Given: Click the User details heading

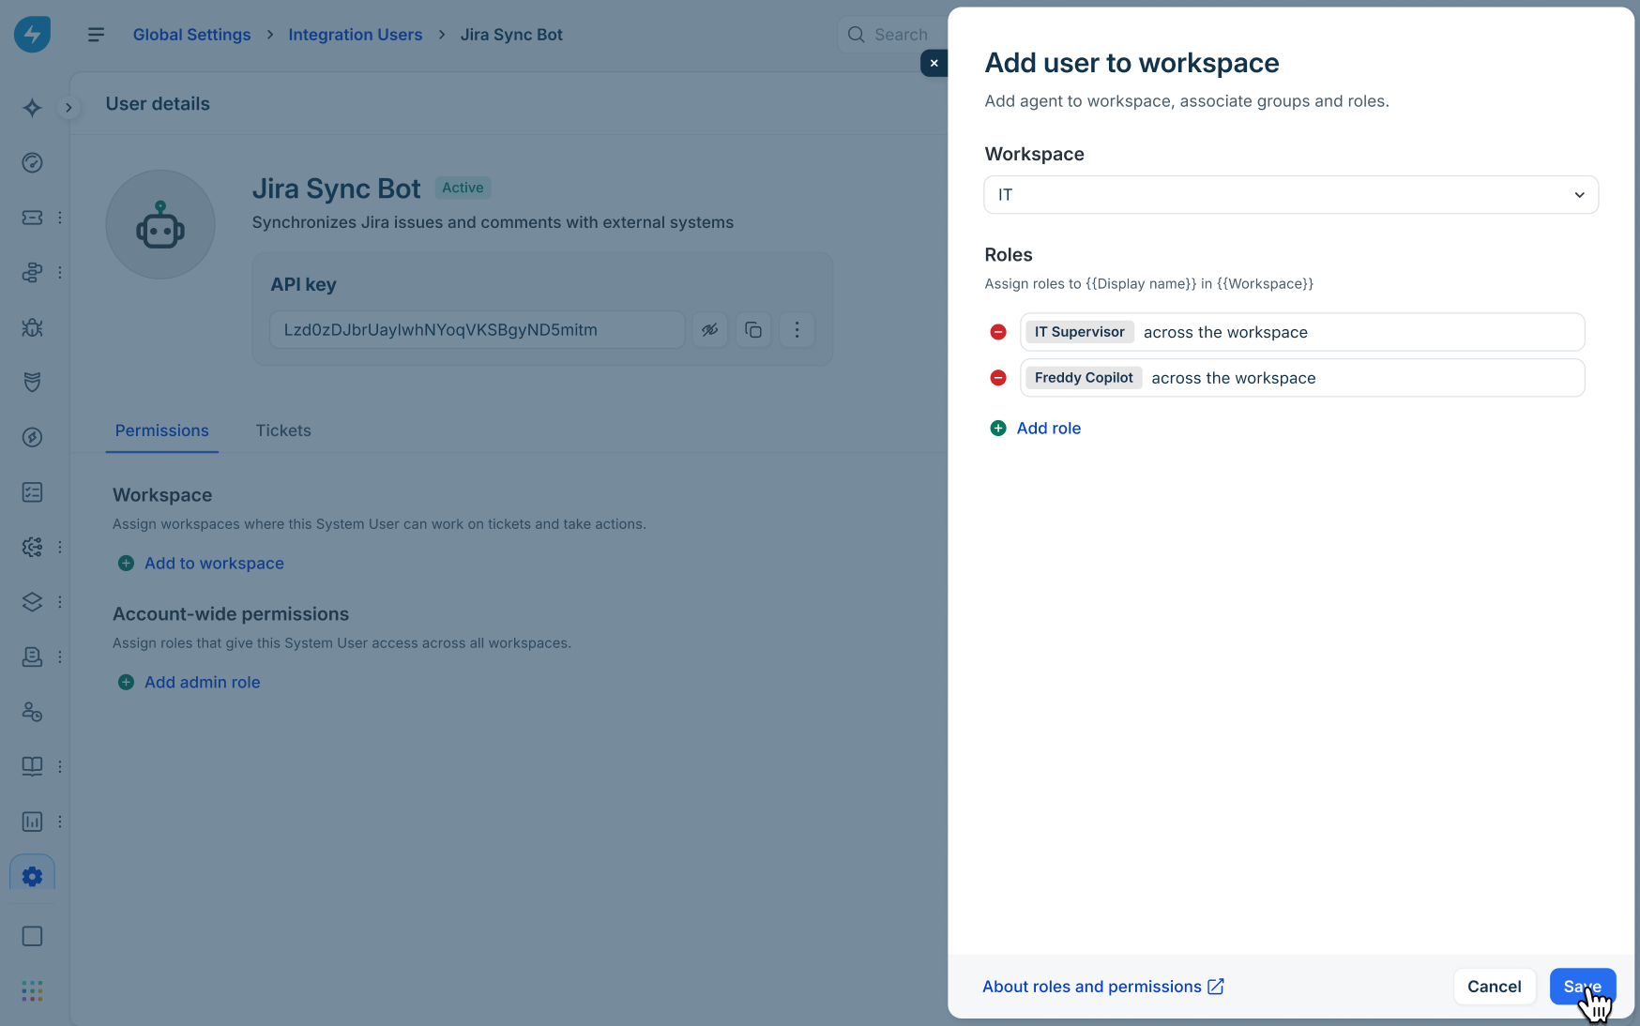Looking at the screenshot, I should tap(158, 104).
